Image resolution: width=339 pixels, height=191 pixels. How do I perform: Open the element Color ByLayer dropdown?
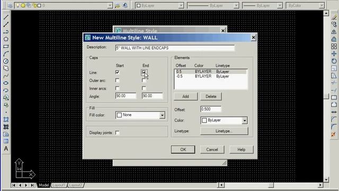(x=244, y=120)
